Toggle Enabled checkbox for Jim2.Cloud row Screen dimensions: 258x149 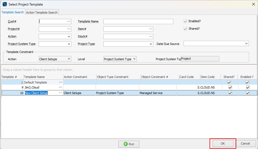point(248,87)
